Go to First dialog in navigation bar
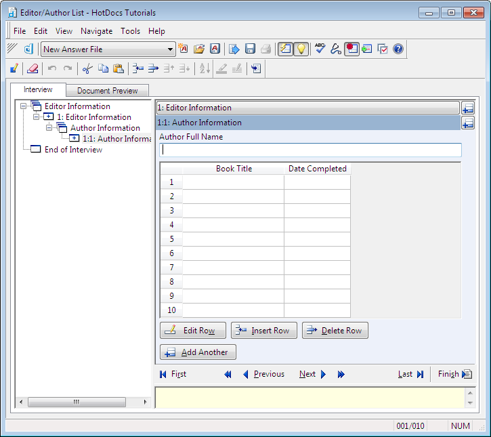This screenshot has width=491, height=437. click(173, 374)
